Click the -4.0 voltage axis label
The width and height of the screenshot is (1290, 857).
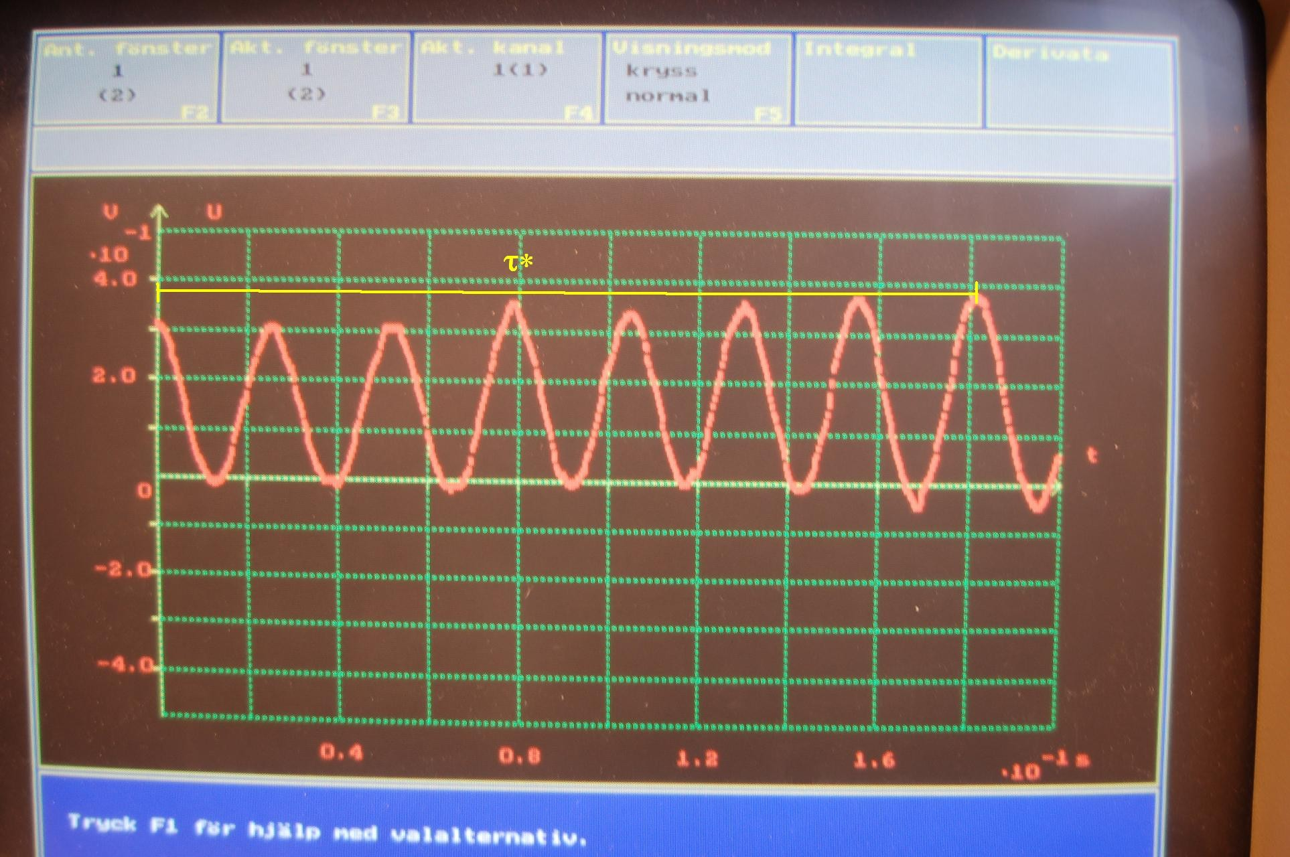pos(126,666)
